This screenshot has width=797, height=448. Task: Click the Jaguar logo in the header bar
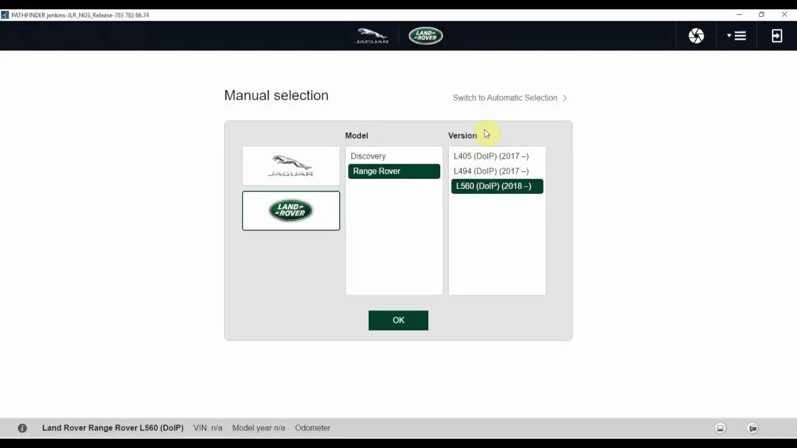click(x=371, y=35)
